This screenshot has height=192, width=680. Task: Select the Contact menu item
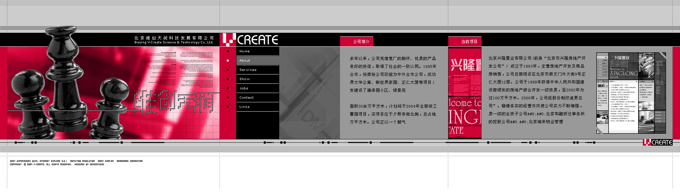pos(257,98)
